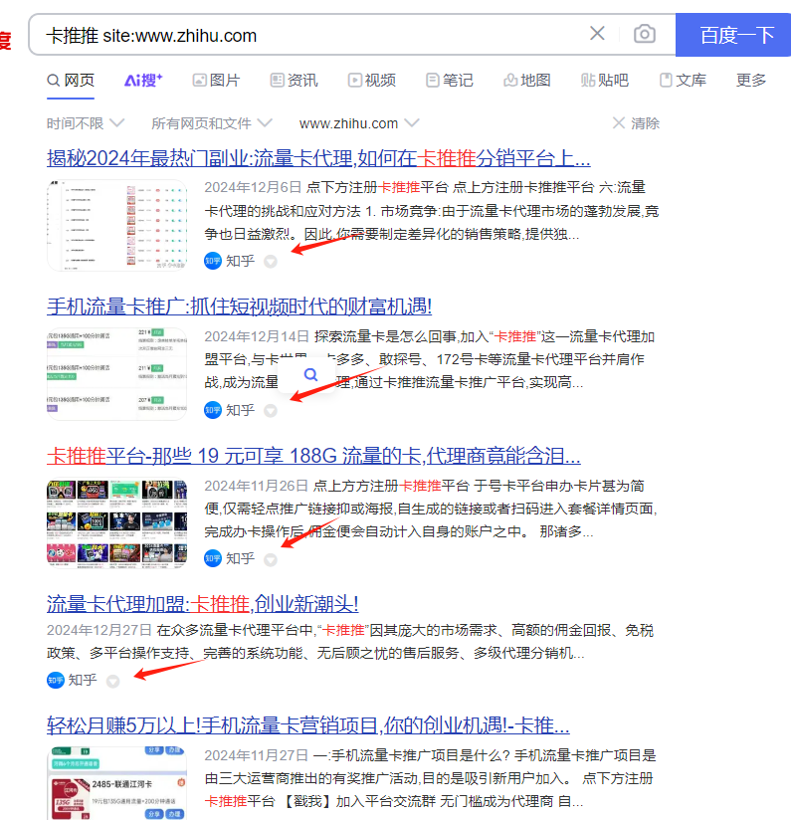Expand source dropdown under the 2024年12月27日 result
The height and width of the screenshot is (820, 791).
[x=112, y=681]
